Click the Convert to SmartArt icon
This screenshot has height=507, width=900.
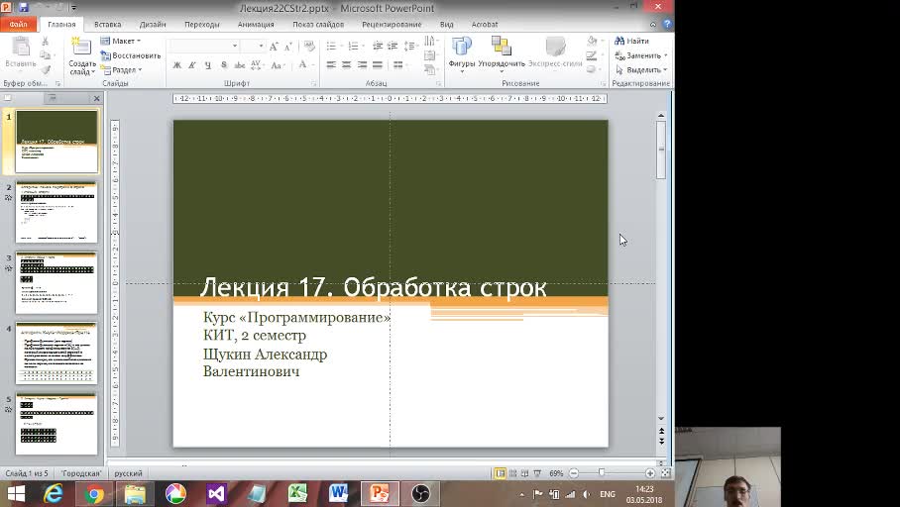point(430,70)
